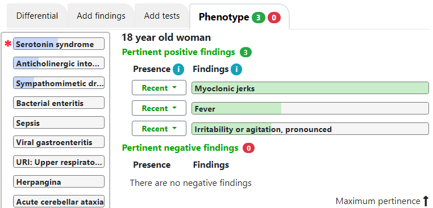Open Recent dropdown for Irritability or agitation
Screen dimensions: 433x208
point(159,129)
